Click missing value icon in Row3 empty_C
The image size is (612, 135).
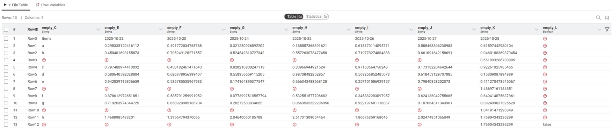(x=44, y=60)
